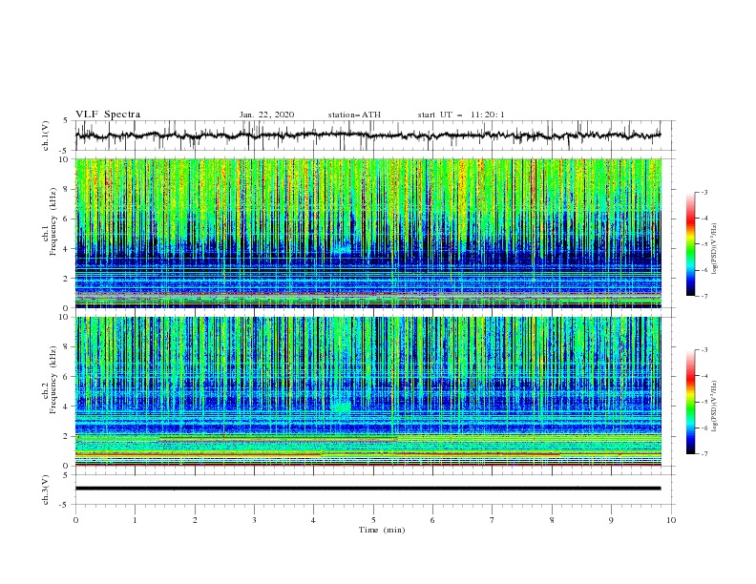The height and width of the screenshot is (584, 756).
Task: Click the "-7" tick on ch.2 color bar
Action: [x=704, y=454]
